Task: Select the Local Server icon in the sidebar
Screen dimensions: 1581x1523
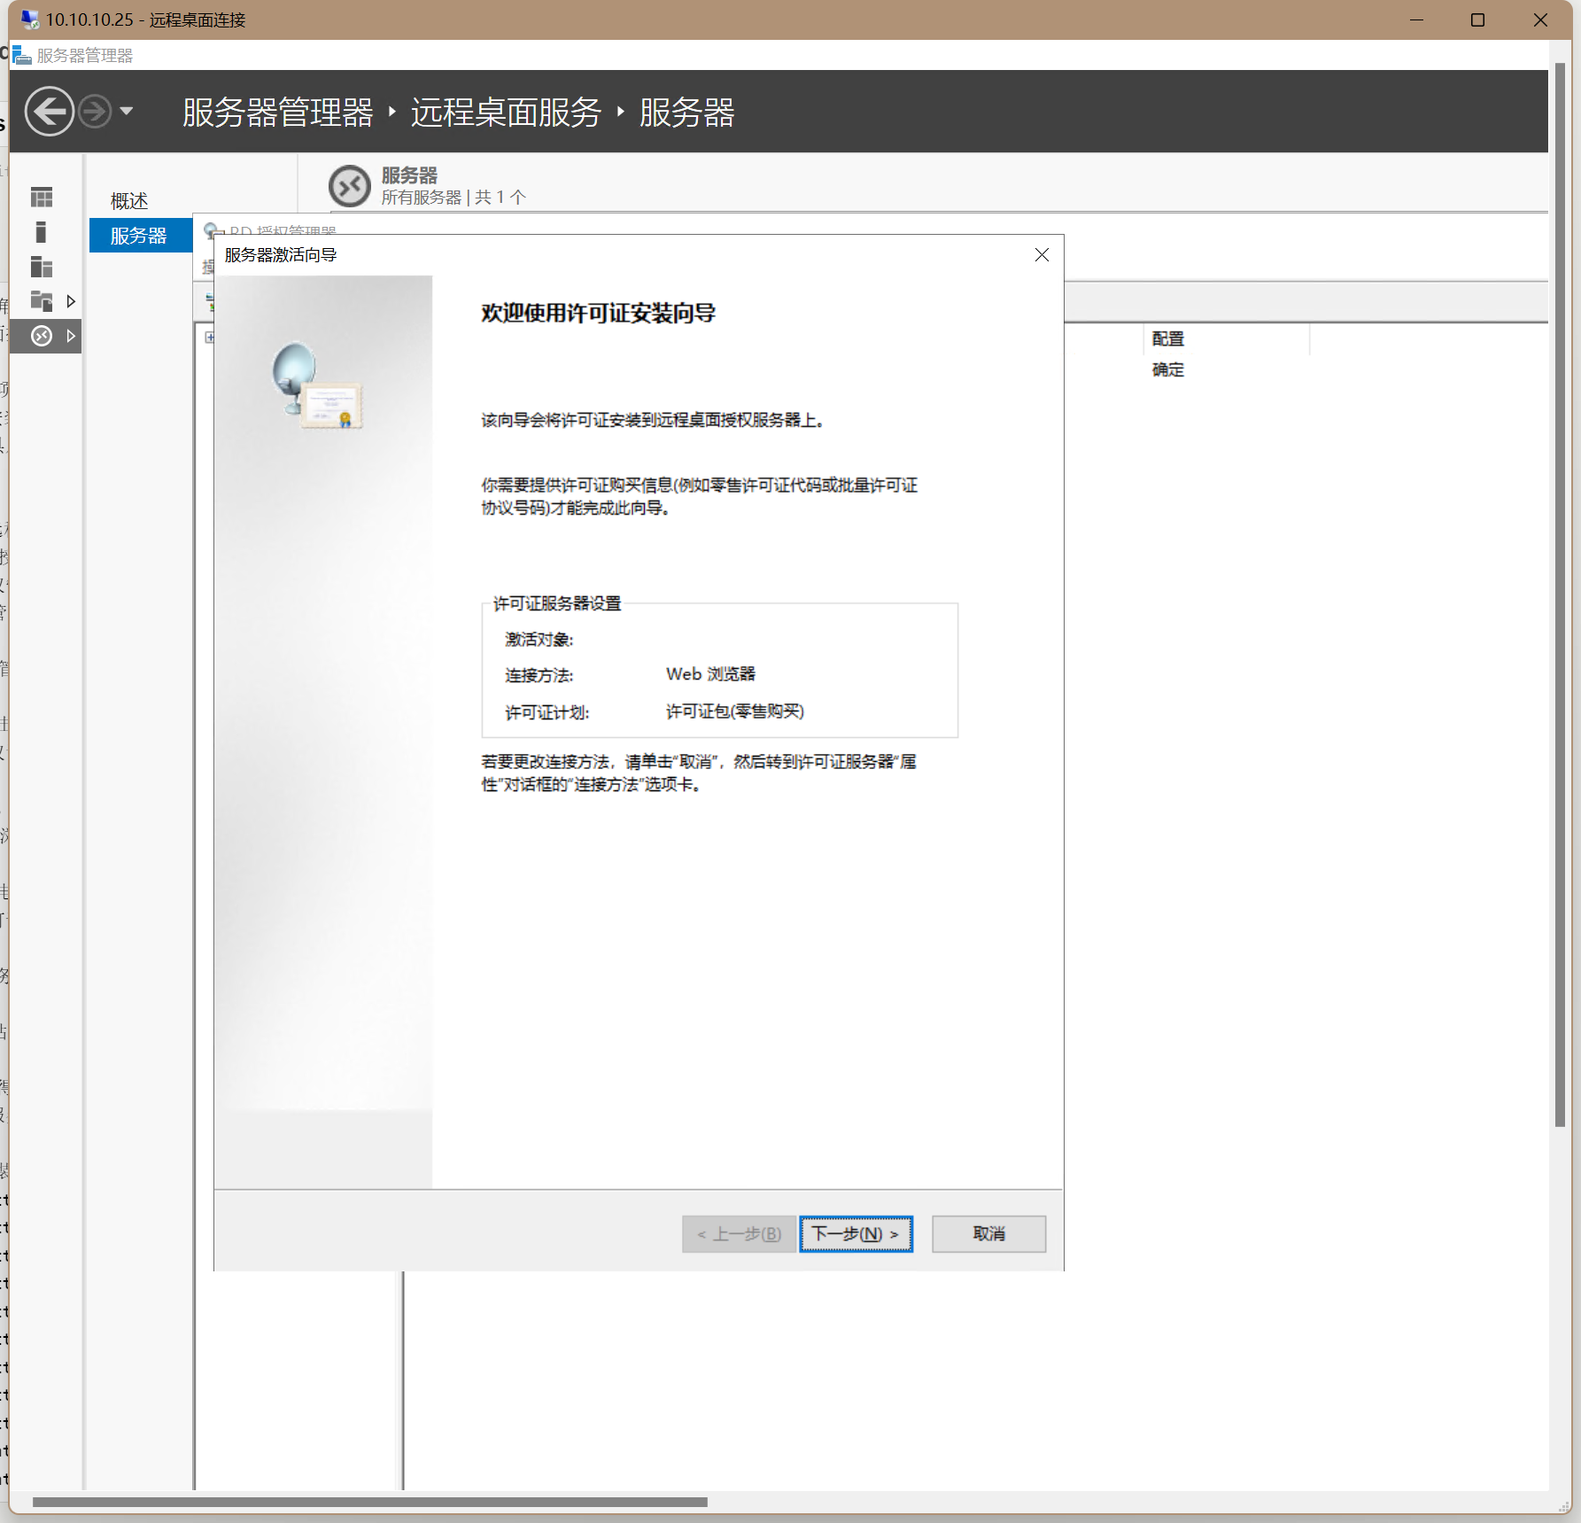Action: click(x=41, y=232)
